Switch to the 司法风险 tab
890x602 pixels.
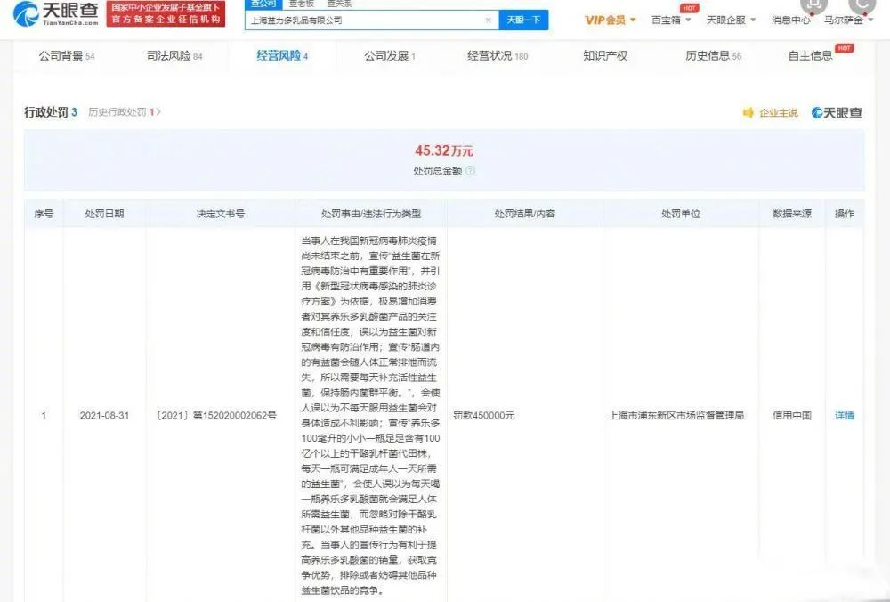pyautogui.click(x=174, y=55)
